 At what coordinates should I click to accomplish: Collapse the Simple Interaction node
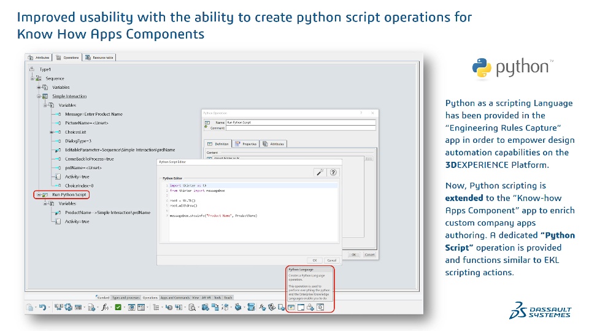click(x=39, y=96)
